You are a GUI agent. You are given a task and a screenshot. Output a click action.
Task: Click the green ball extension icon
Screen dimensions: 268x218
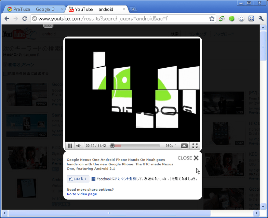tap(232, 18)
